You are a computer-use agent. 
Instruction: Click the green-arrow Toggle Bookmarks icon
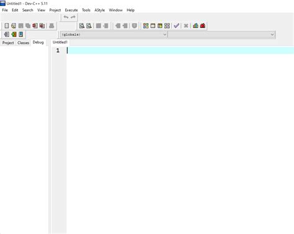pos(14,34)
